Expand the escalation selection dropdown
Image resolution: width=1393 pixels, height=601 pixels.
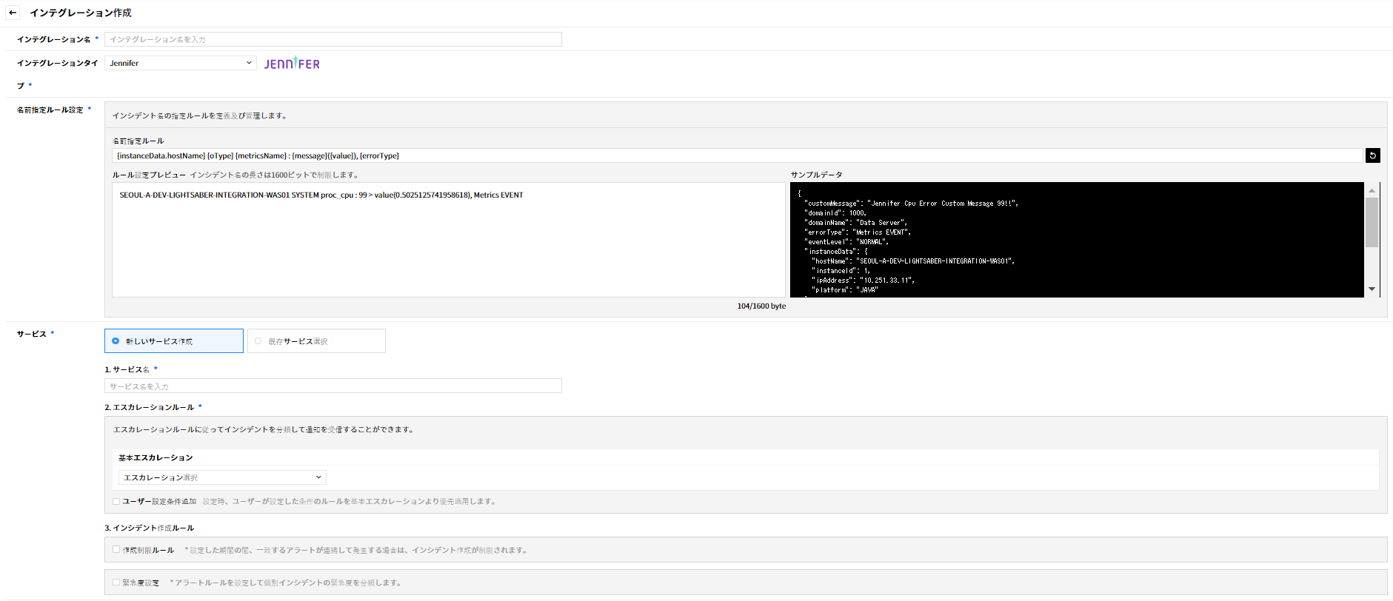222,477
